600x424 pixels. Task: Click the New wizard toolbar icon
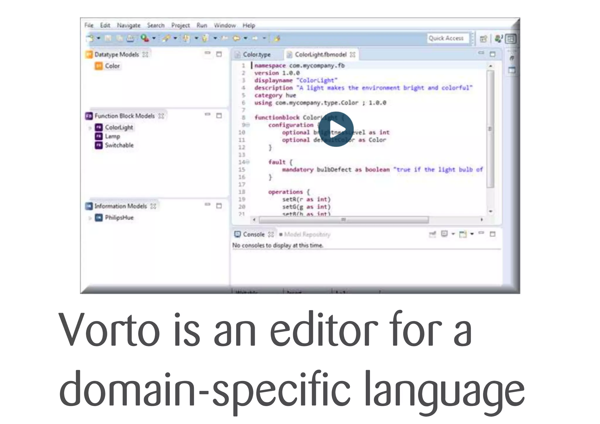point(90,38)
